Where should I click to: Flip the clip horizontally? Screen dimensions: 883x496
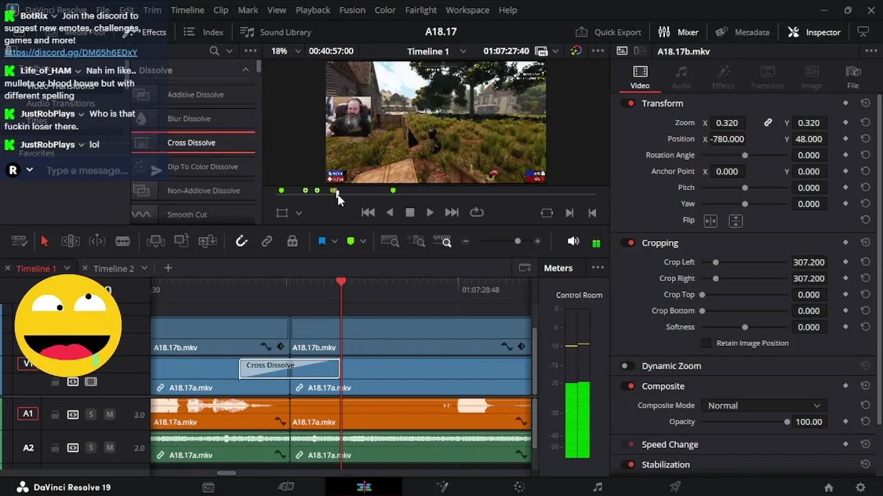pyautogui.click(x=711, y=220)
